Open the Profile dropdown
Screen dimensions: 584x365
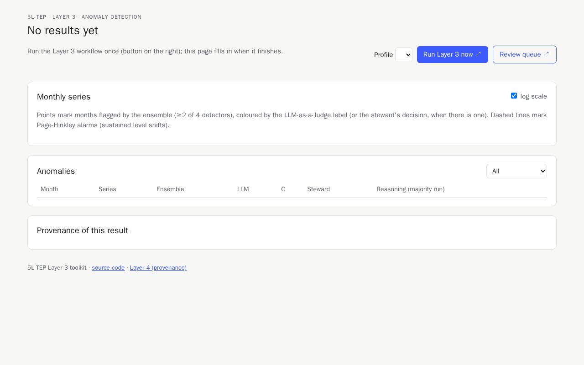point(404,55)
